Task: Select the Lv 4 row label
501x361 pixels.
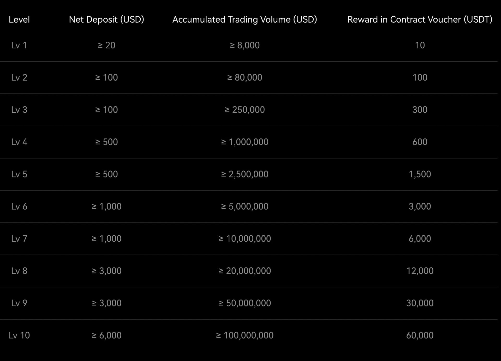Action: pyautogui.click(x=19, y=142)
